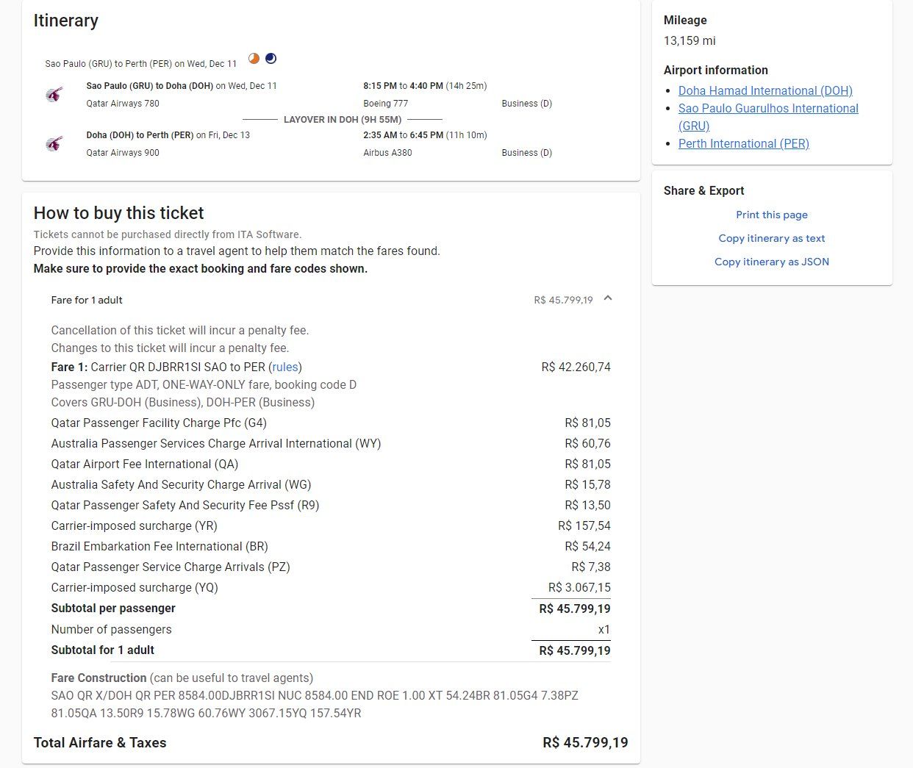This screenshot has width=913, height=768.
Task: Click the Qatar Airways 780 flight number
Action: [x=123, y=104]
